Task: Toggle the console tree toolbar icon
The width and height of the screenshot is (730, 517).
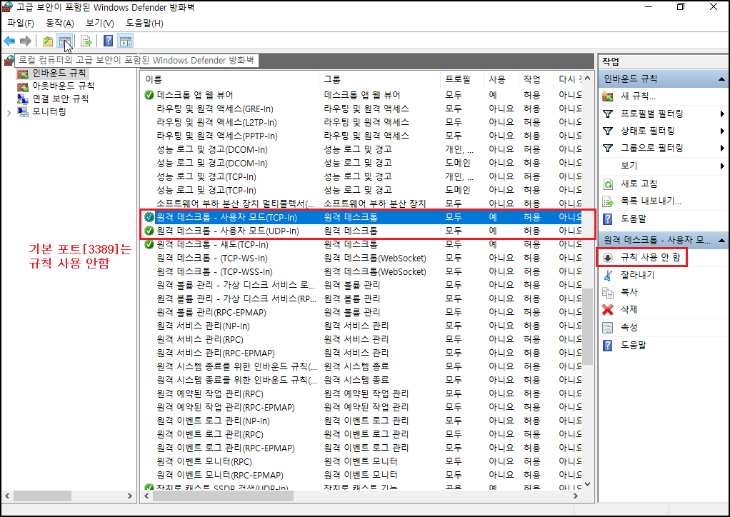Action: point(64,41)
